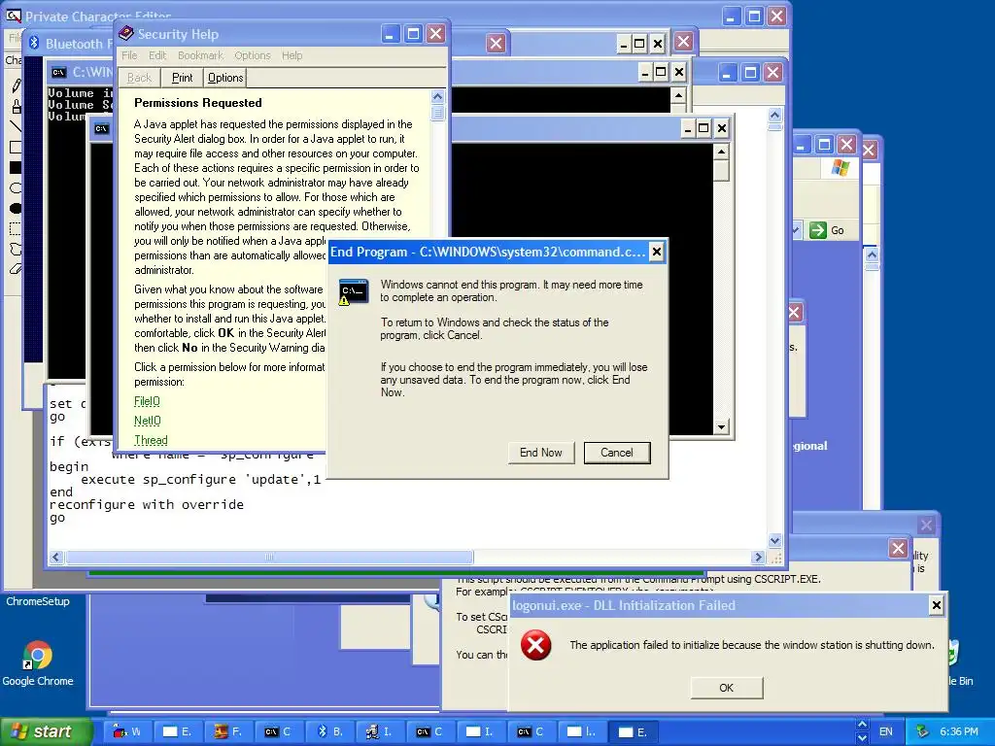Click scroll-up arrow of front command window

tap(721, 152)
